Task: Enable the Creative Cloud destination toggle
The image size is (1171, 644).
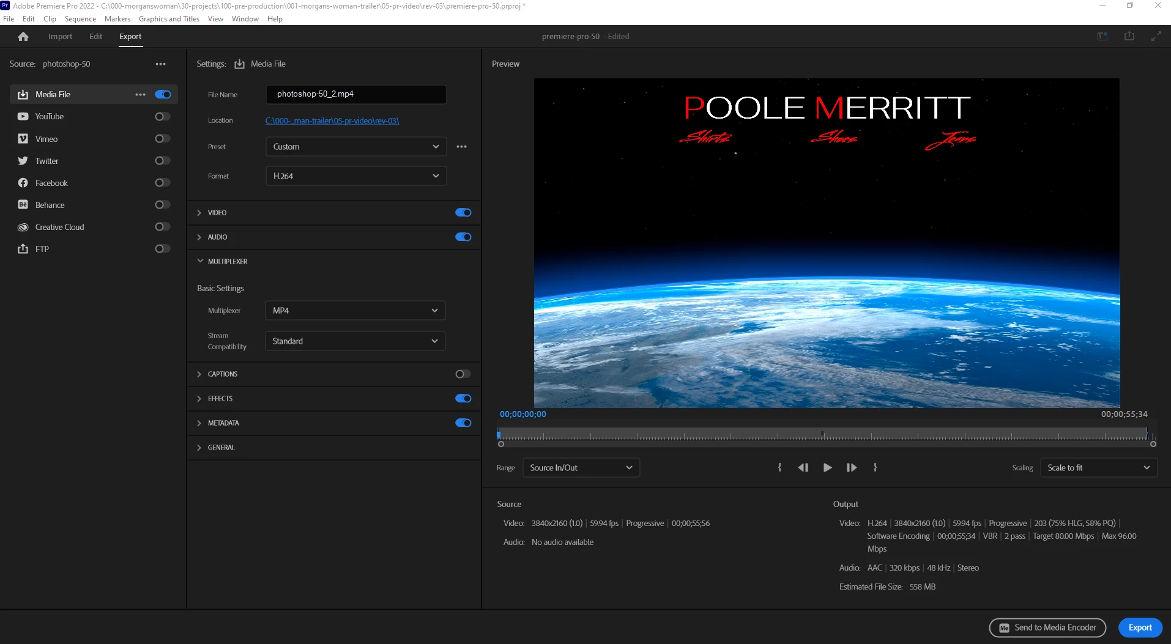Action: [x=163, y=227]
